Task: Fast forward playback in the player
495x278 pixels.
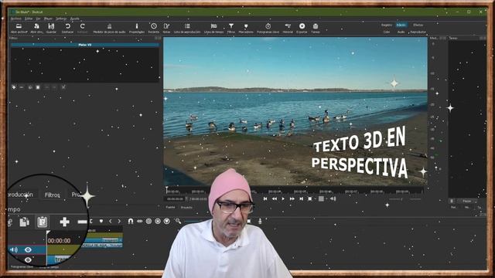Action: (292, 199)
